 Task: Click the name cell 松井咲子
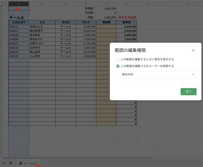click(42, 48)
